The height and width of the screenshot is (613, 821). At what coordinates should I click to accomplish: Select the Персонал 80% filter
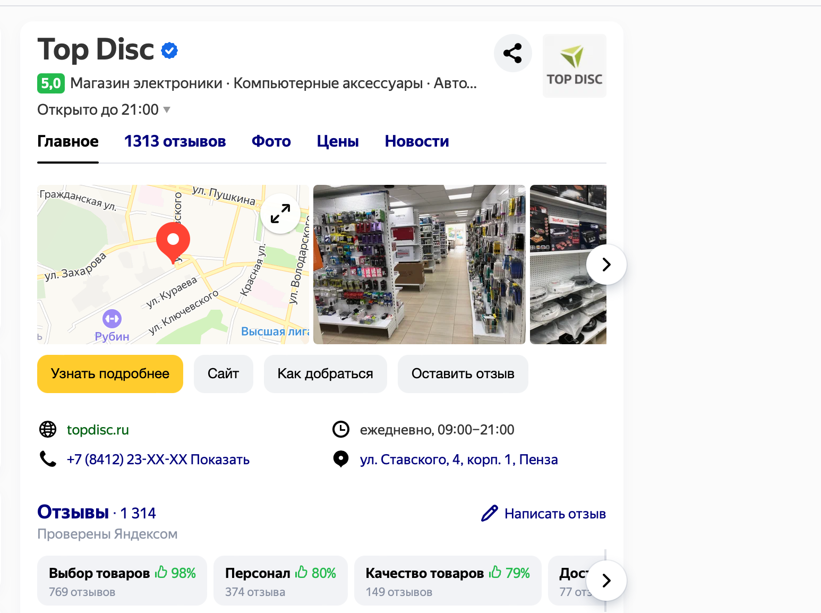coord(280,581)
